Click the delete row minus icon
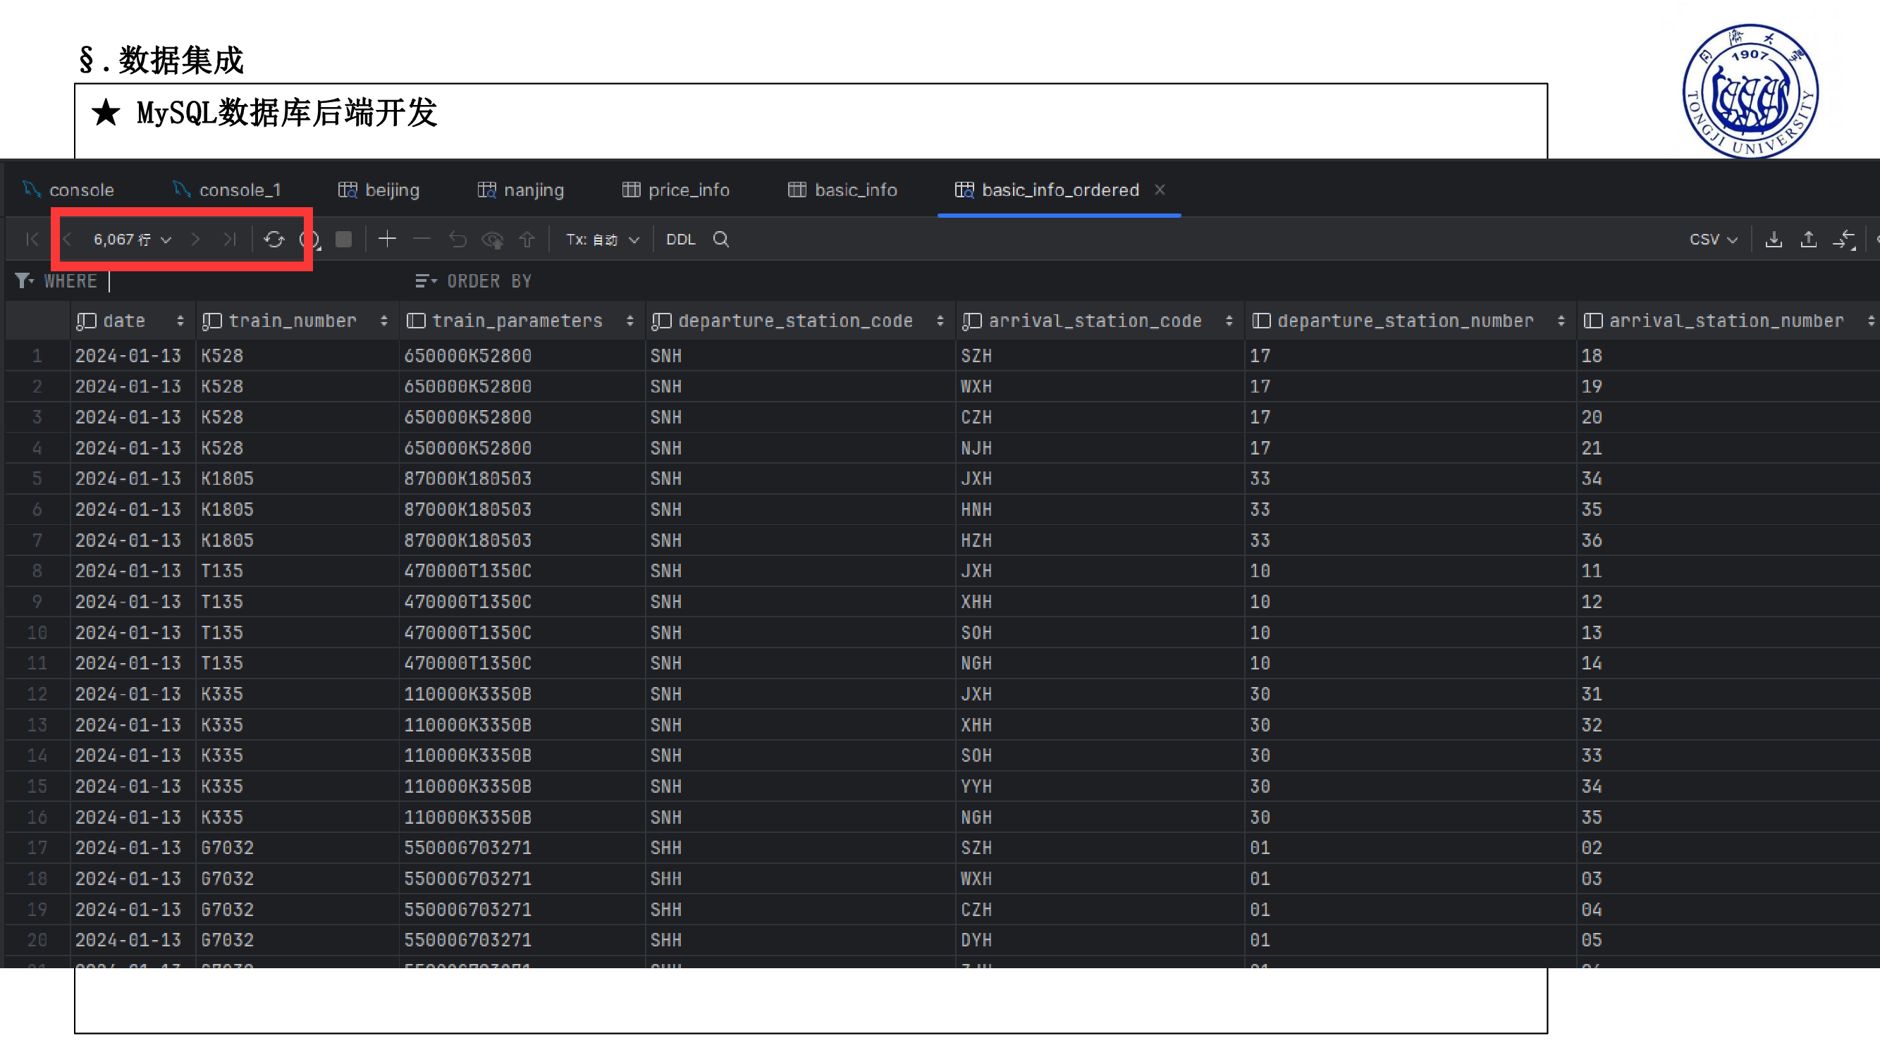The height and width of the screenshot is (1057, 1880). click(422, 240)
